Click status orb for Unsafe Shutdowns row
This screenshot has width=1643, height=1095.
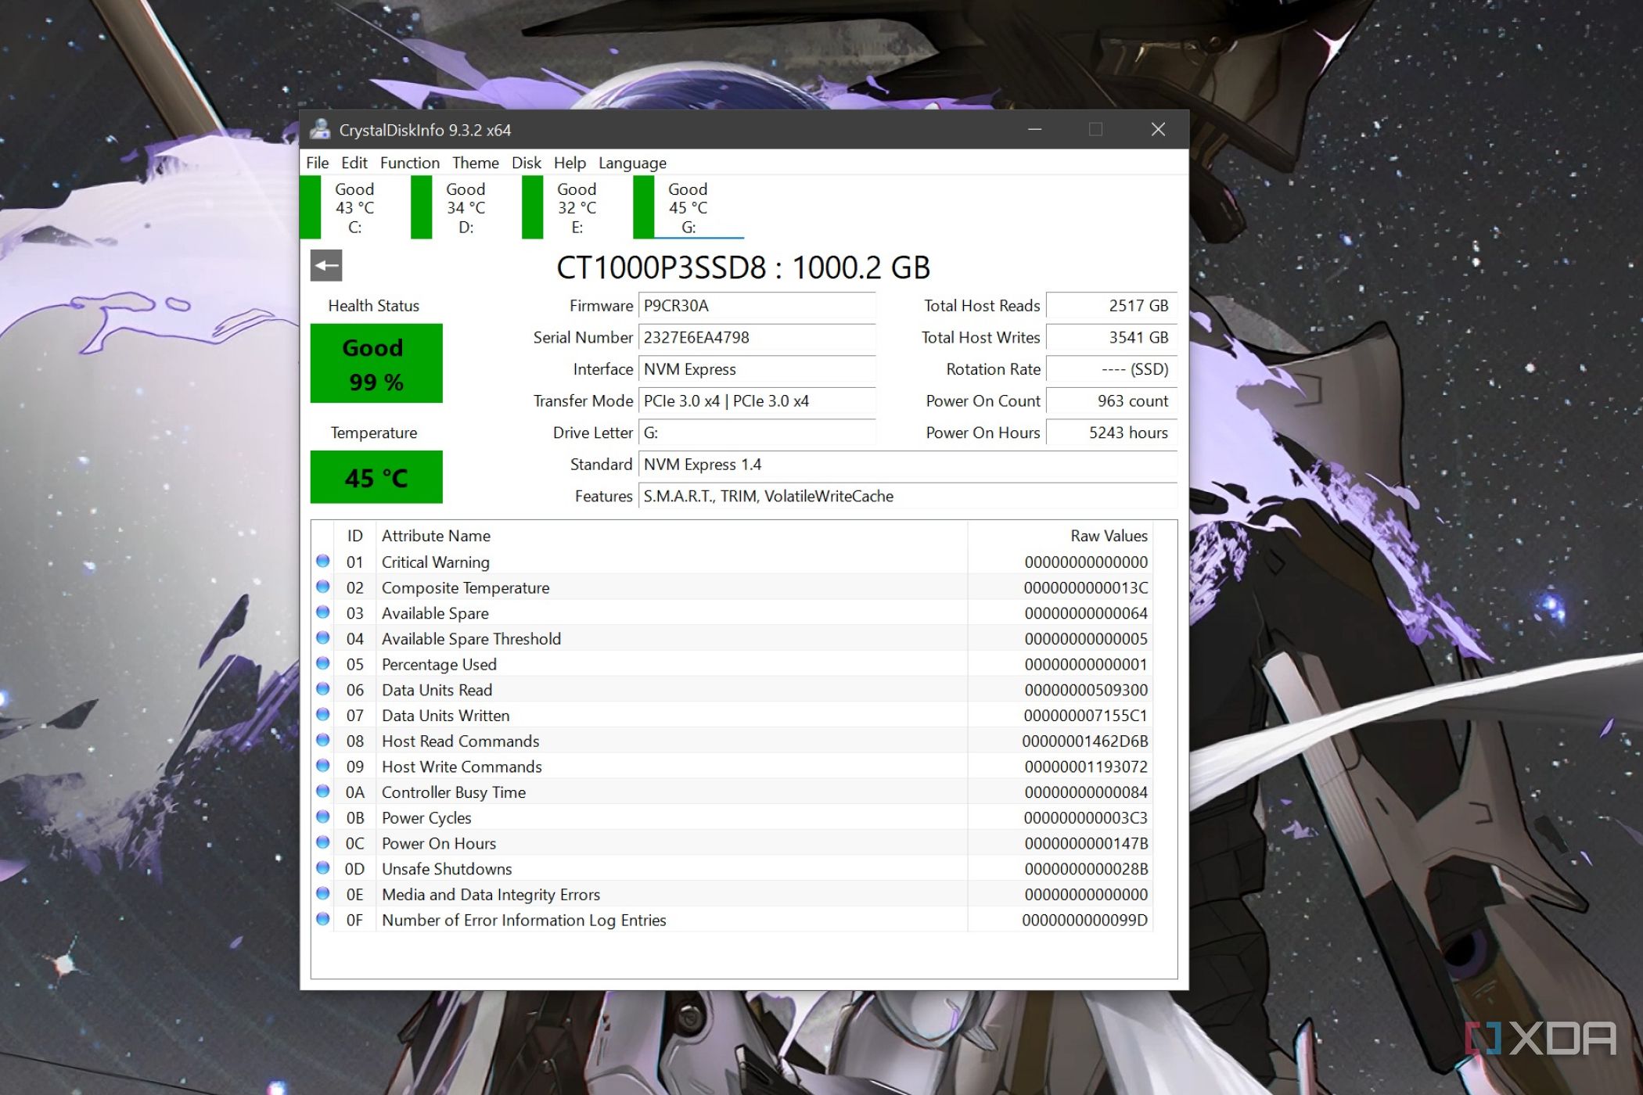tap(322, 868)
